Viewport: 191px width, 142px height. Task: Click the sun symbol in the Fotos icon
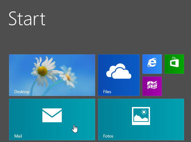pyautogui.click(x=144, y=112)
